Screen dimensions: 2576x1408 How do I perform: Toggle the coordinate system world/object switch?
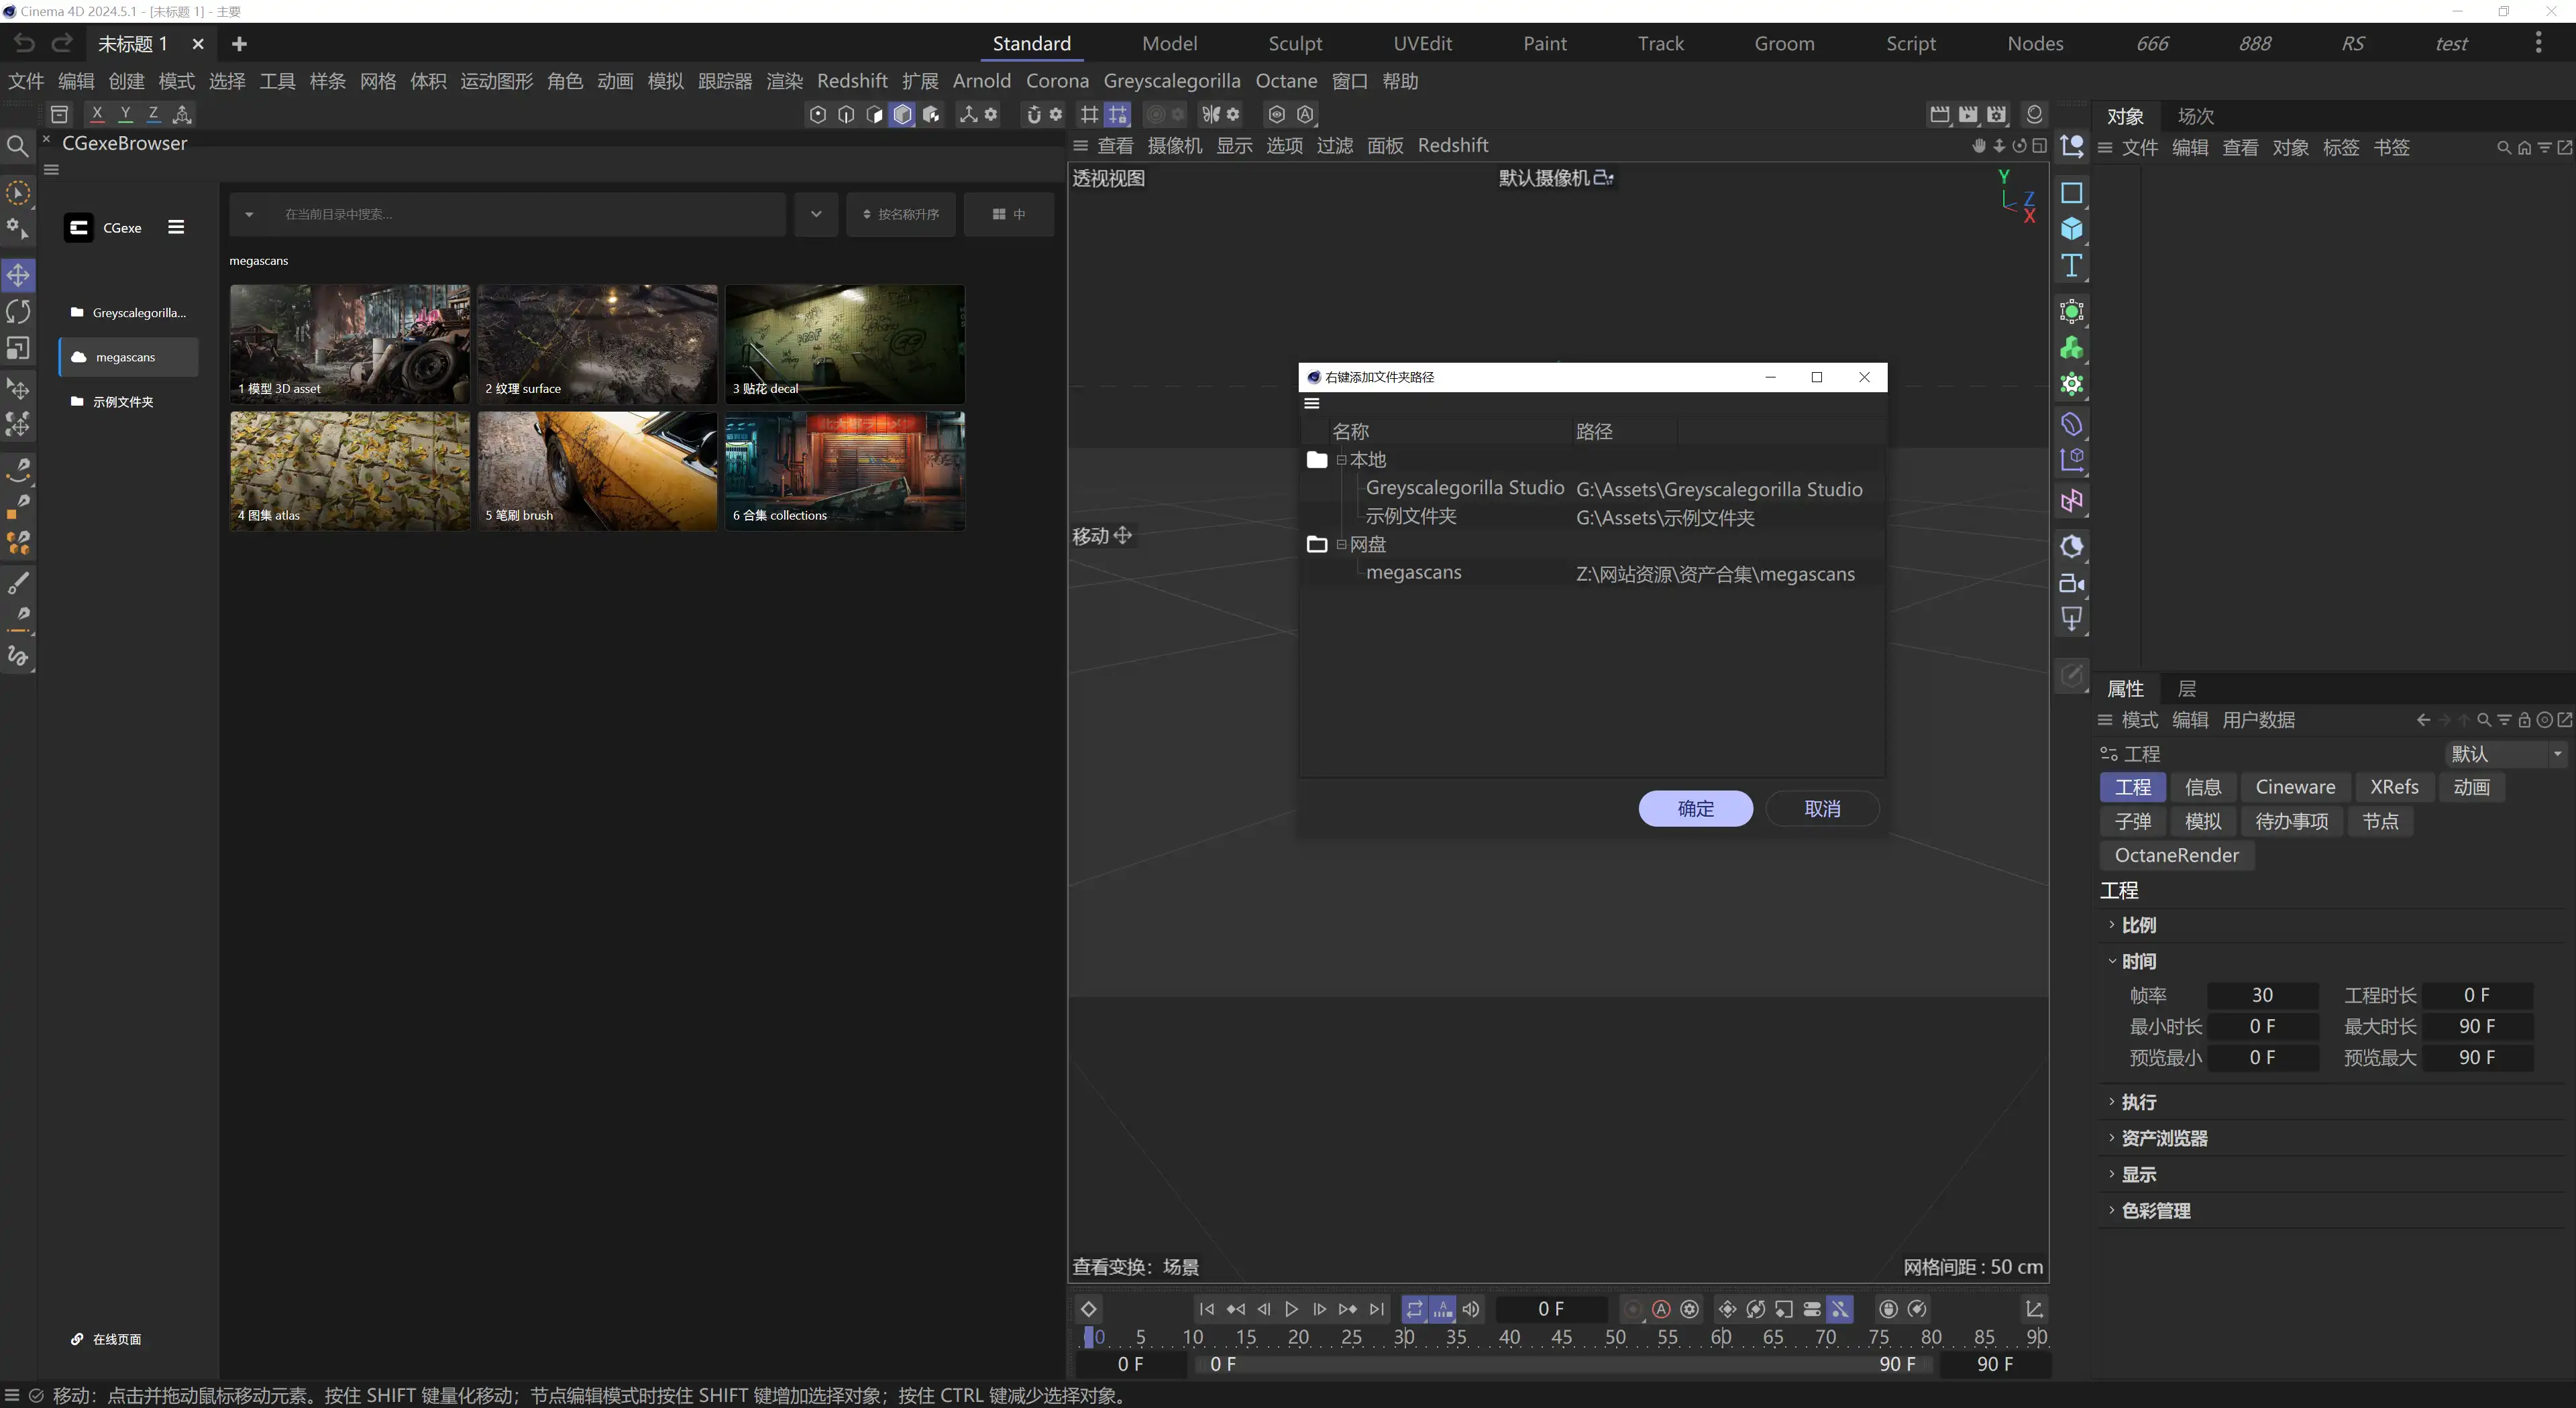(x=182, y=114)
